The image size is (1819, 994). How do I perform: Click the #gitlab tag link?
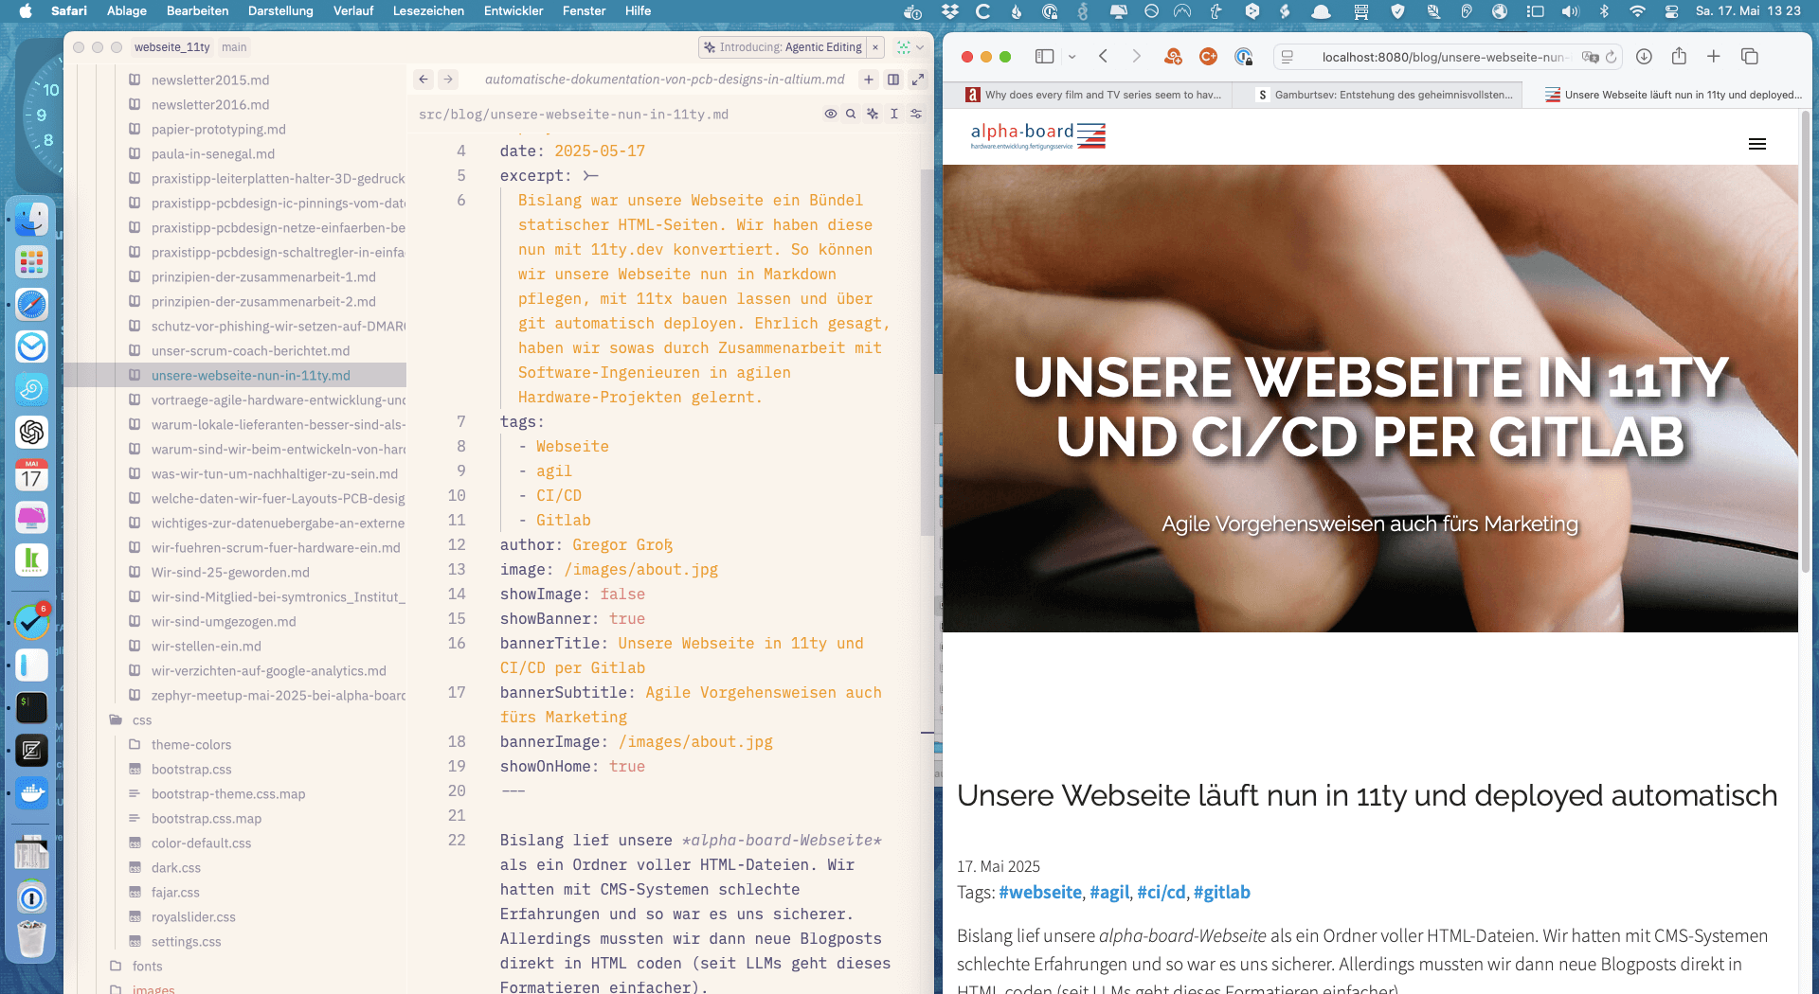(x=1221, y=892)
